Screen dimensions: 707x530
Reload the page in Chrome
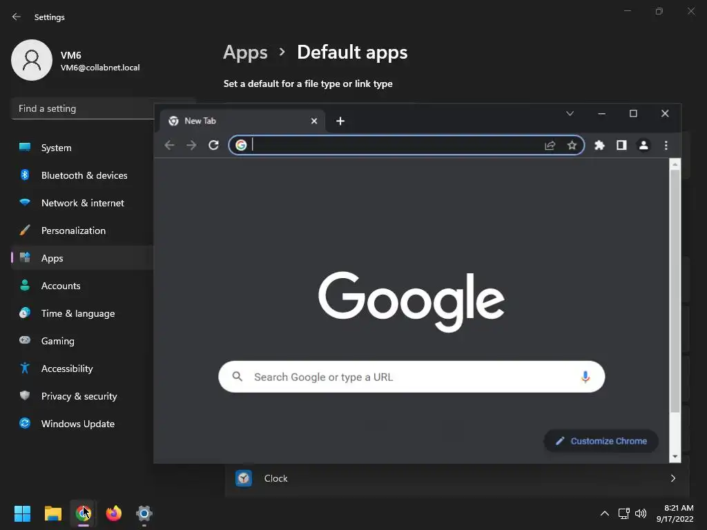click(214, 145)
